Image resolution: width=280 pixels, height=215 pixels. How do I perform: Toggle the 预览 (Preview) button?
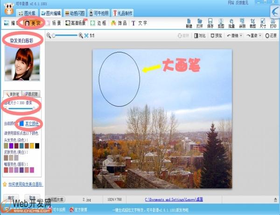pyautogui.click(x=216, y=36)
